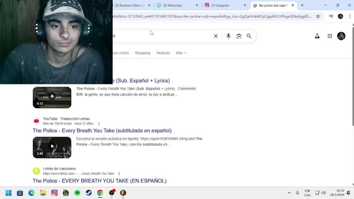Open the ESP LAA language switcher

[307, 193]
